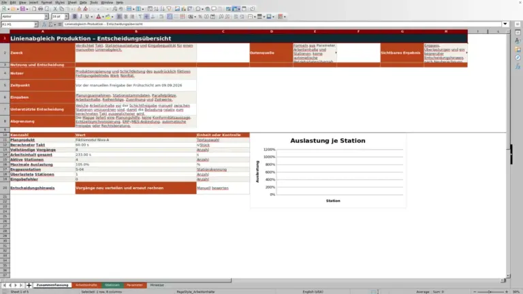Click the Clear Direct Formatting icon
Image resolution: width=523 pixels, height=294 pixels.
(x=85, y=9)
